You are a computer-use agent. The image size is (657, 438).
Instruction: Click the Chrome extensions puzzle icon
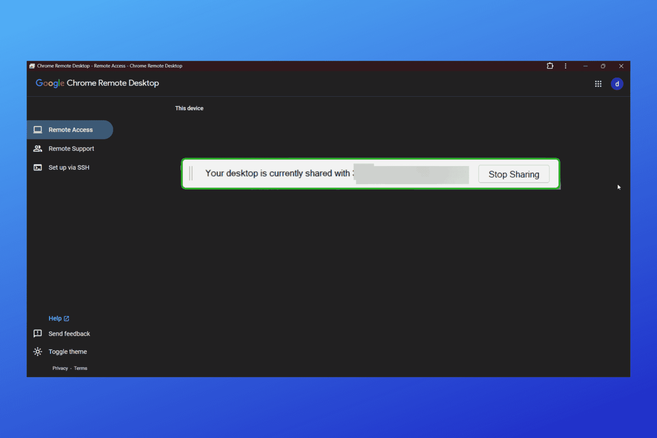pos(550,66)
